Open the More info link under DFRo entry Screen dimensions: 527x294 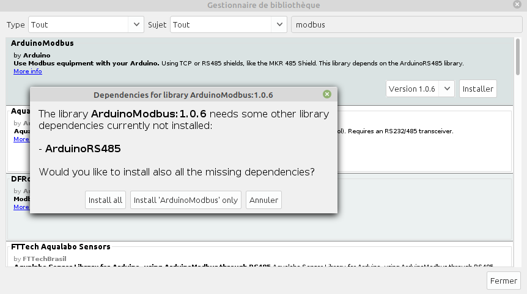pos(21,207)
